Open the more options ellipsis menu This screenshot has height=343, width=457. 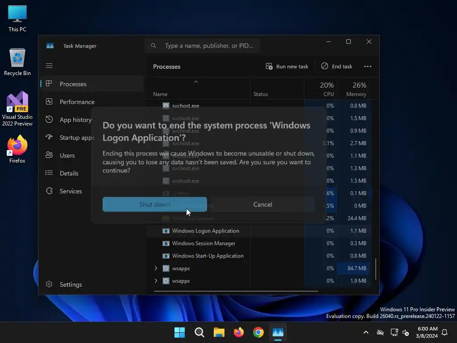click(368, 67)
